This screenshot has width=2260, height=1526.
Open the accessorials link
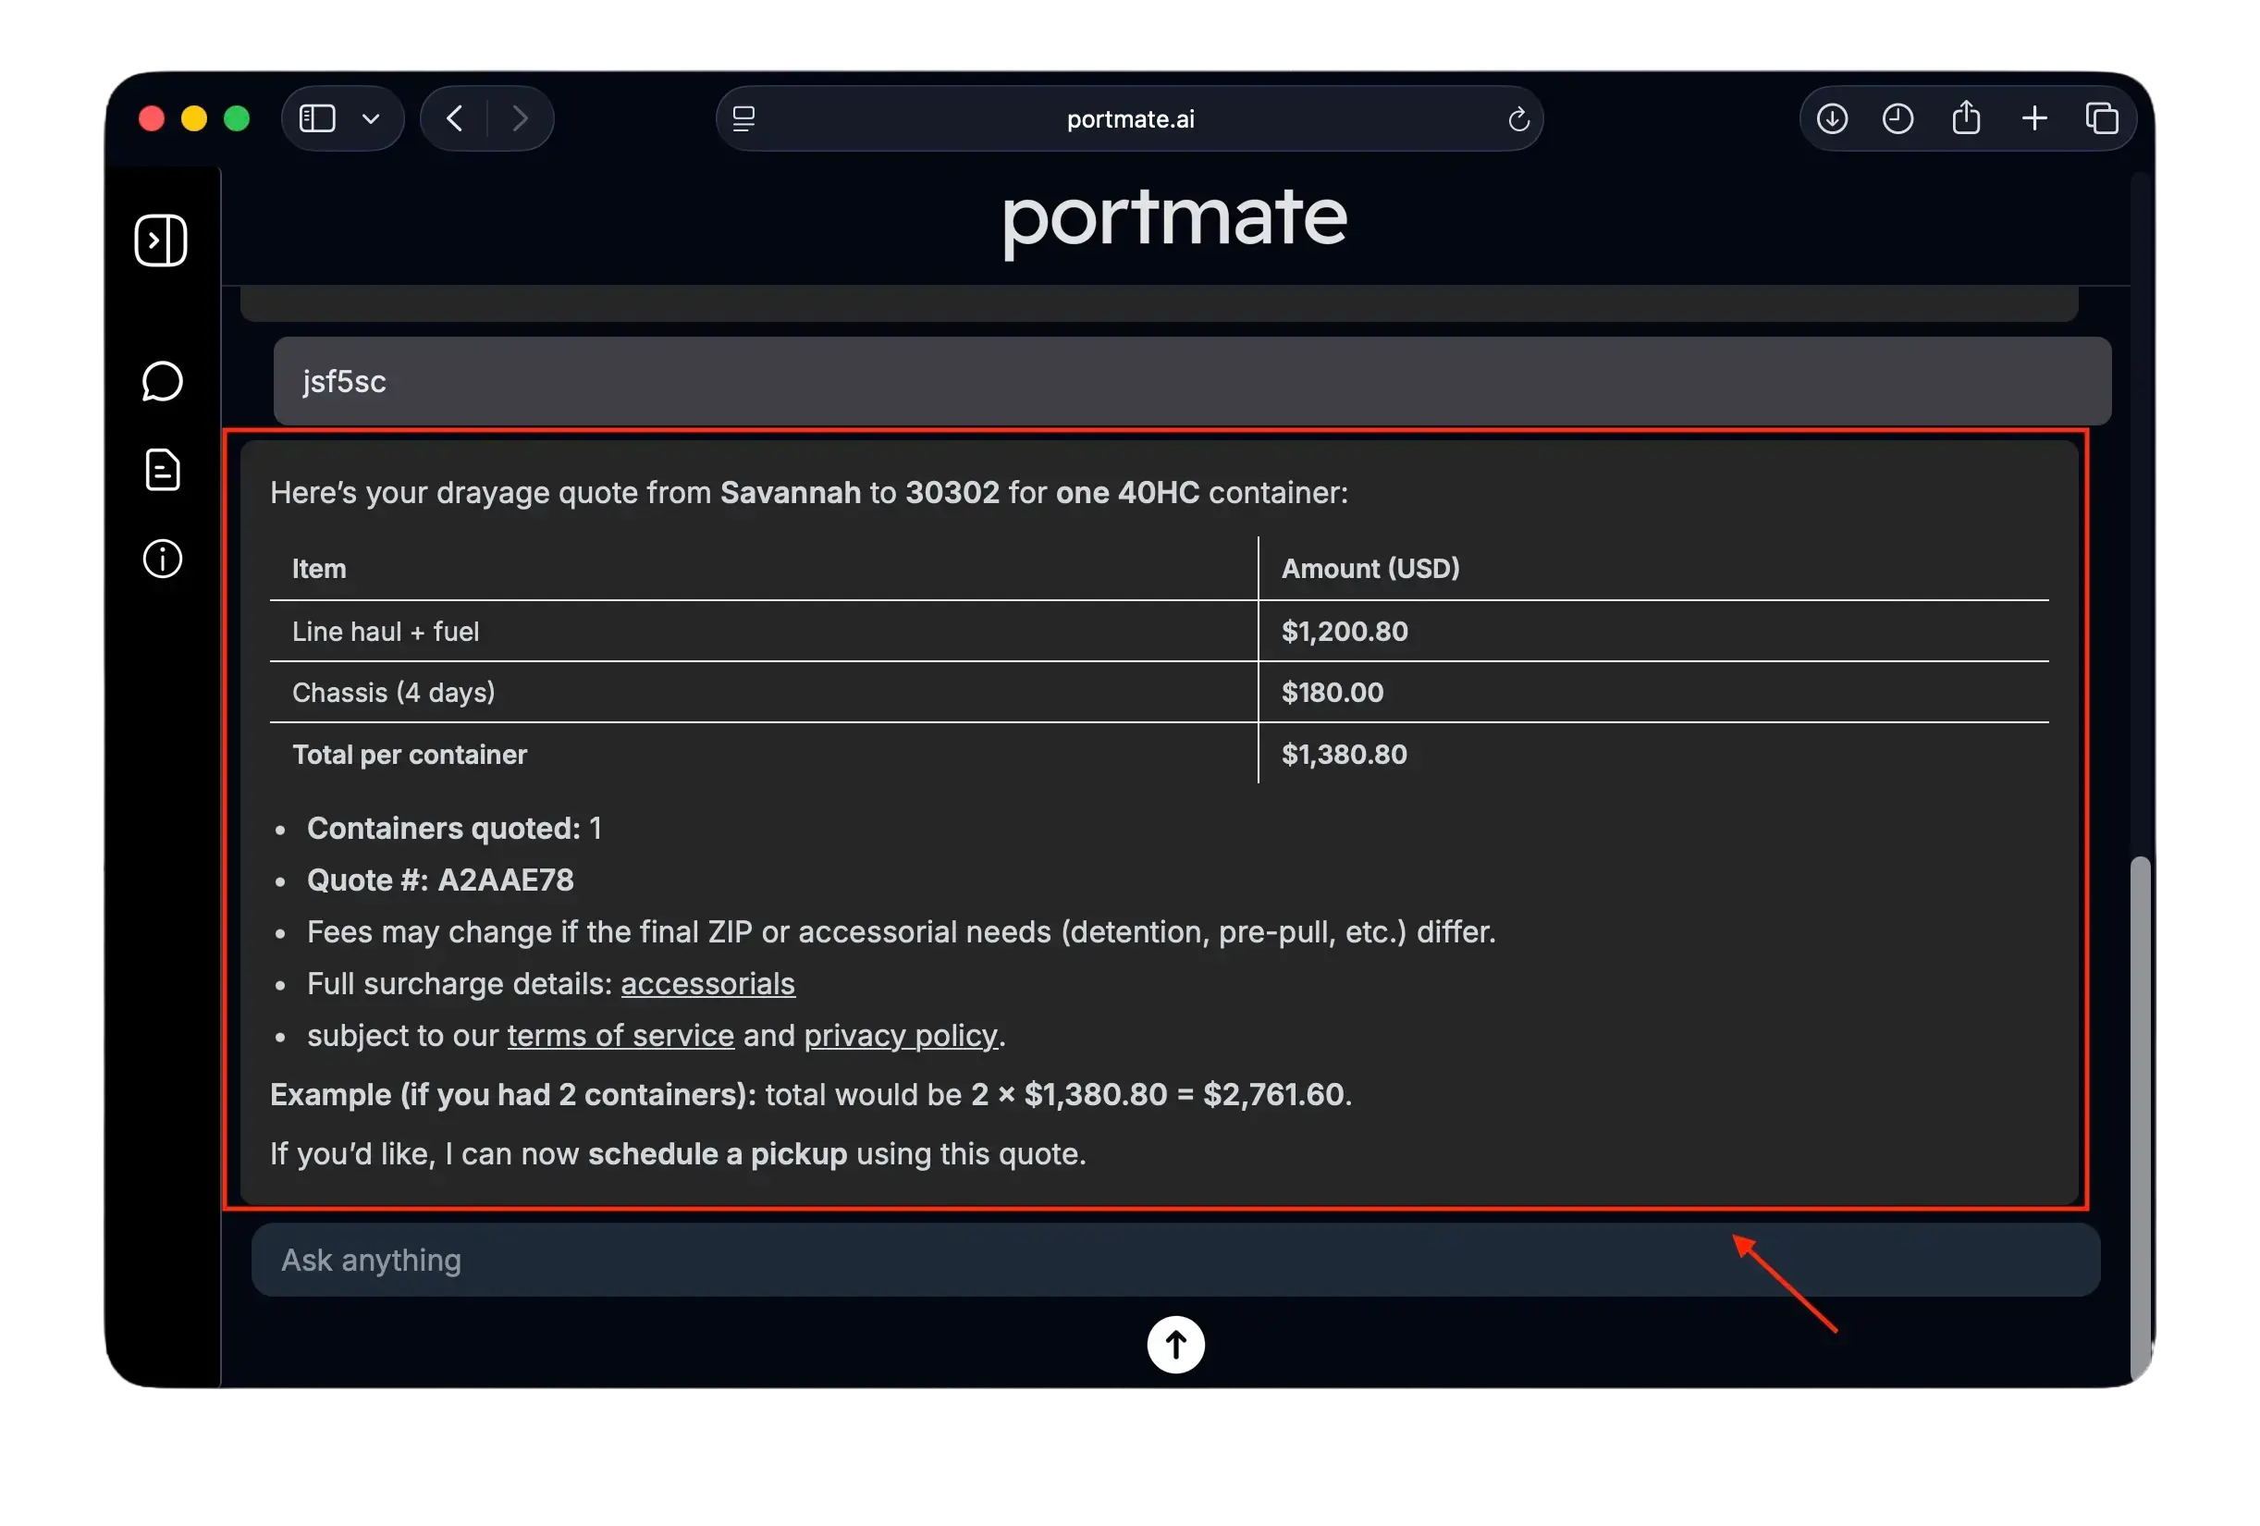[708, 983]
